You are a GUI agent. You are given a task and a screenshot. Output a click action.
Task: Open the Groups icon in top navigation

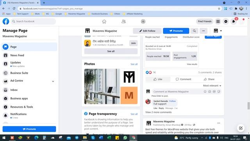click(x=143, y=22)
